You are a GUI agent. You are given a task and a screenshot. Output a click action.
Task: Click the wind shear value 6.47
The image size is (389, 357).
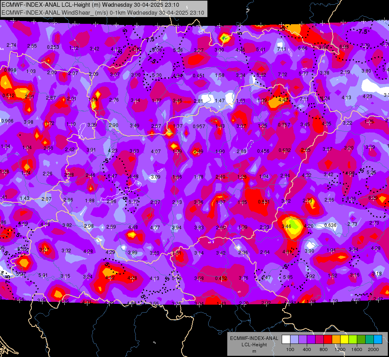click(112, 176)
